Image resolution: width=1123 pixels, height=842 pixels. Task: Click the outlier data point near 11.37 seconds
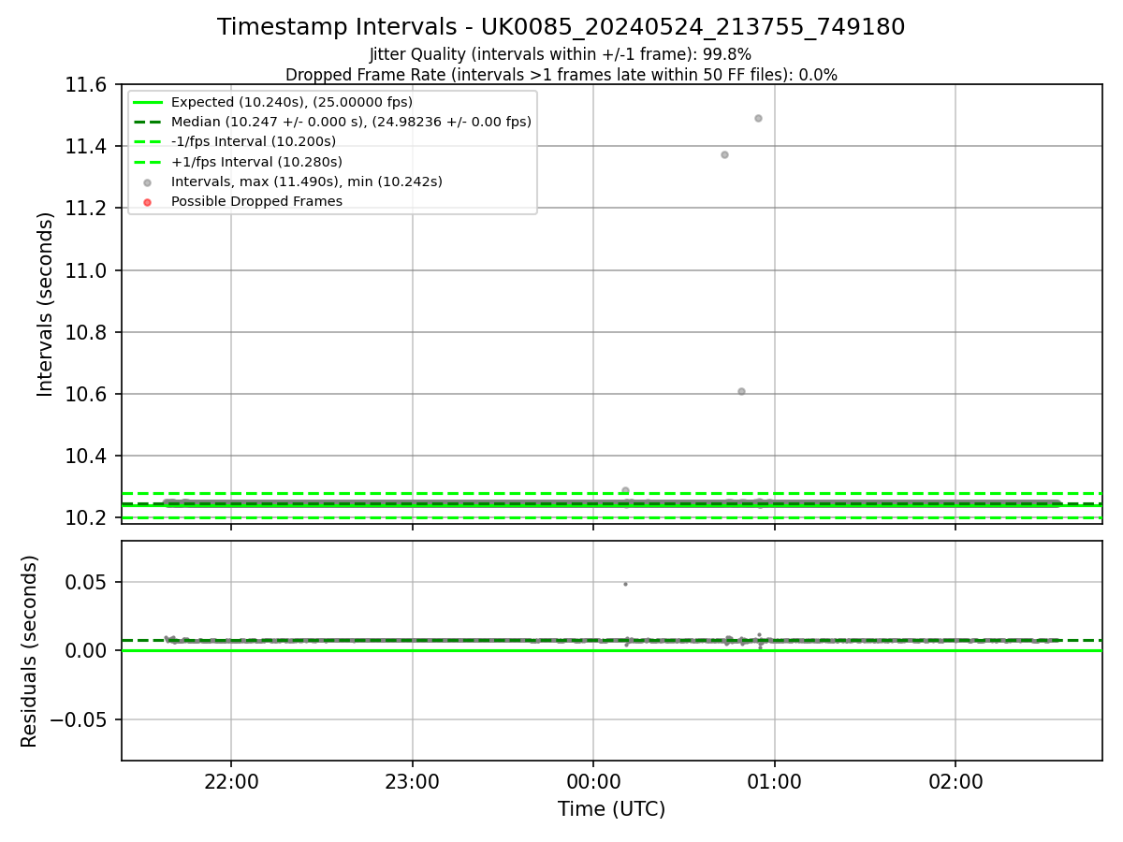coord(724,154)
